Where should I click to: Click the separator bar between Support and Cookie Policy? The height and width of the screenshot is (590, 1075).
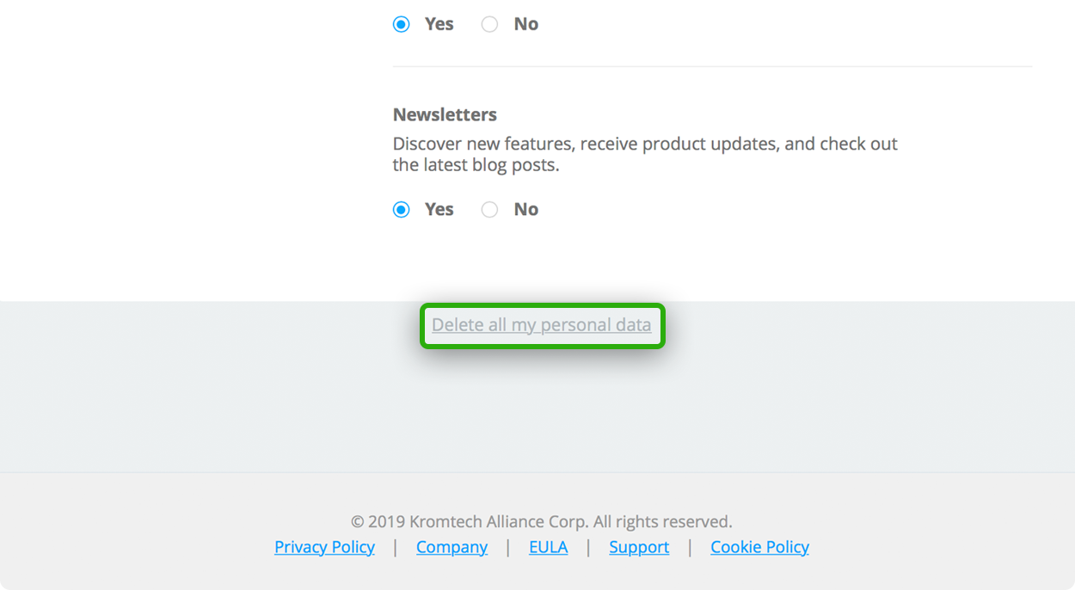pos(690,547)
